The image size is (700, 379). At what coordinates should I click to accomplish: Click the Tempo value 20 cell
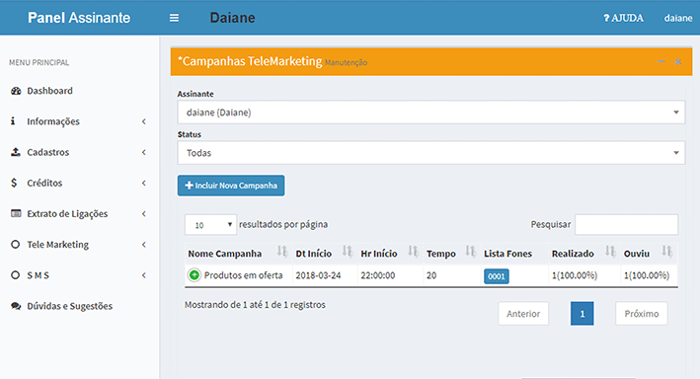(x=431, y=275)
